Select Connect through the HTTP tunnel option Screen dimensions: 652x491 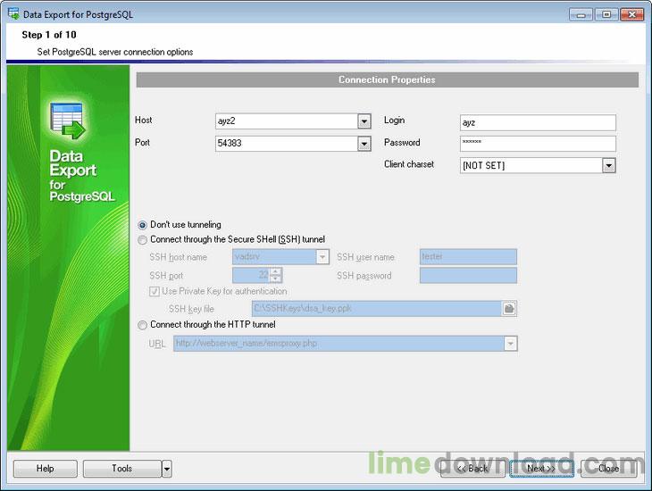tap(143, 326)
